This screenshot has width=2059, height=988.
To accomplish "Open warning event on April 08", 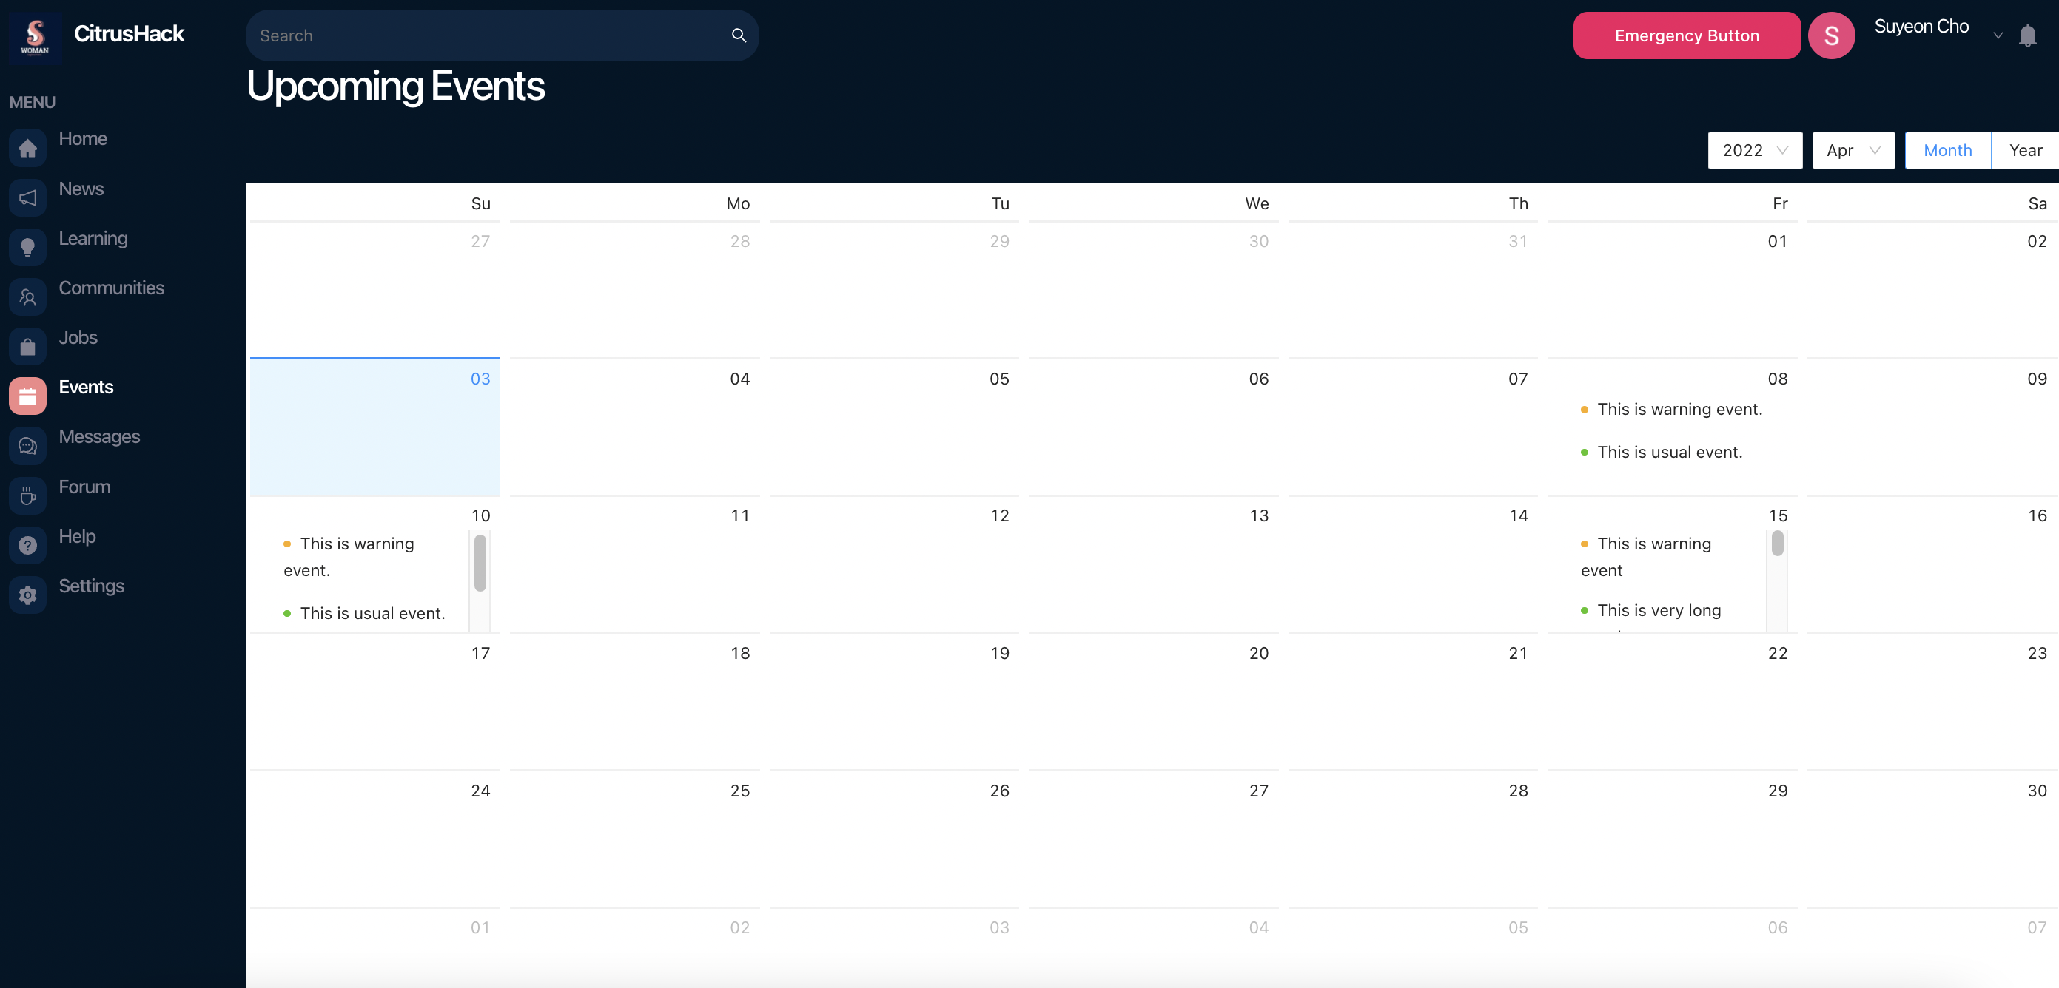I will coord(1679,409).
